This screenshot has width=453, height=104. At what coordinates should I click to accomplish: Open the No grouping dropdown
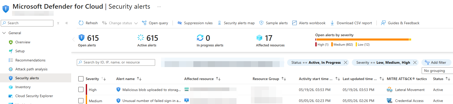437,71
